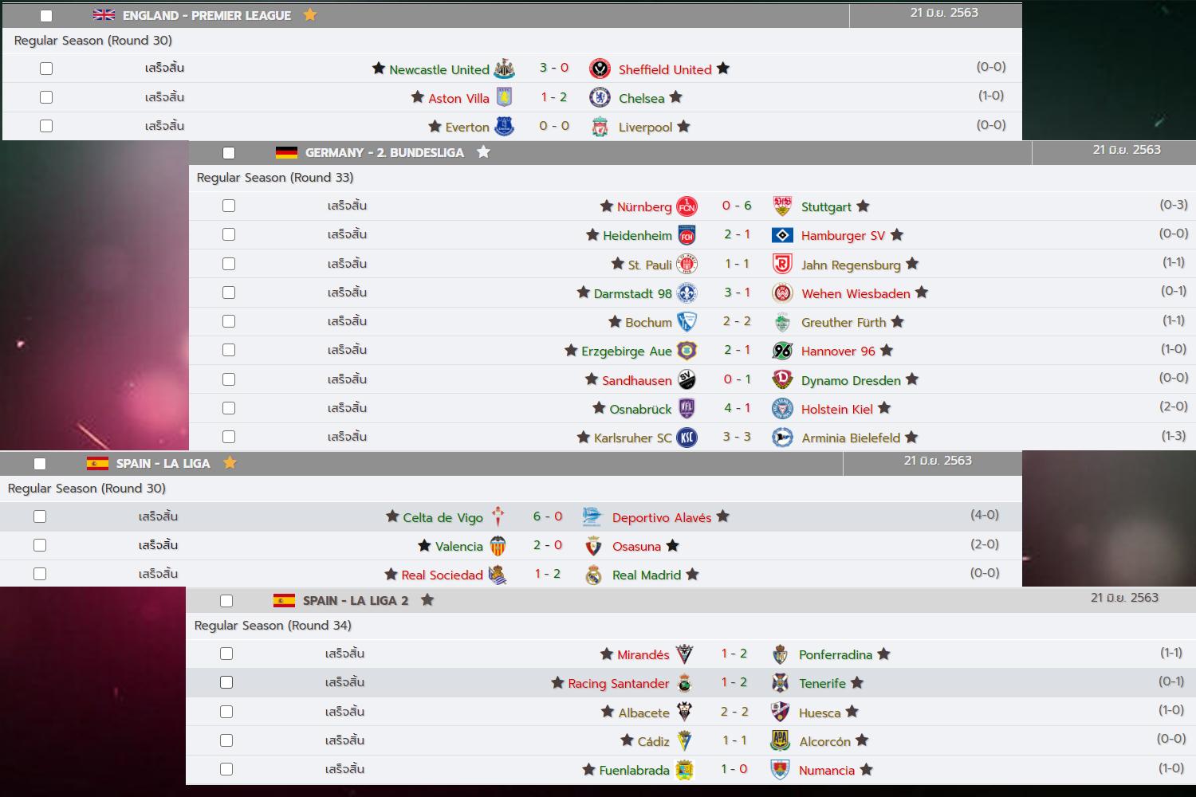Open the Spain - La Liga 2 league link
The image size is (1196, 797).
click(x=355, y=601)
